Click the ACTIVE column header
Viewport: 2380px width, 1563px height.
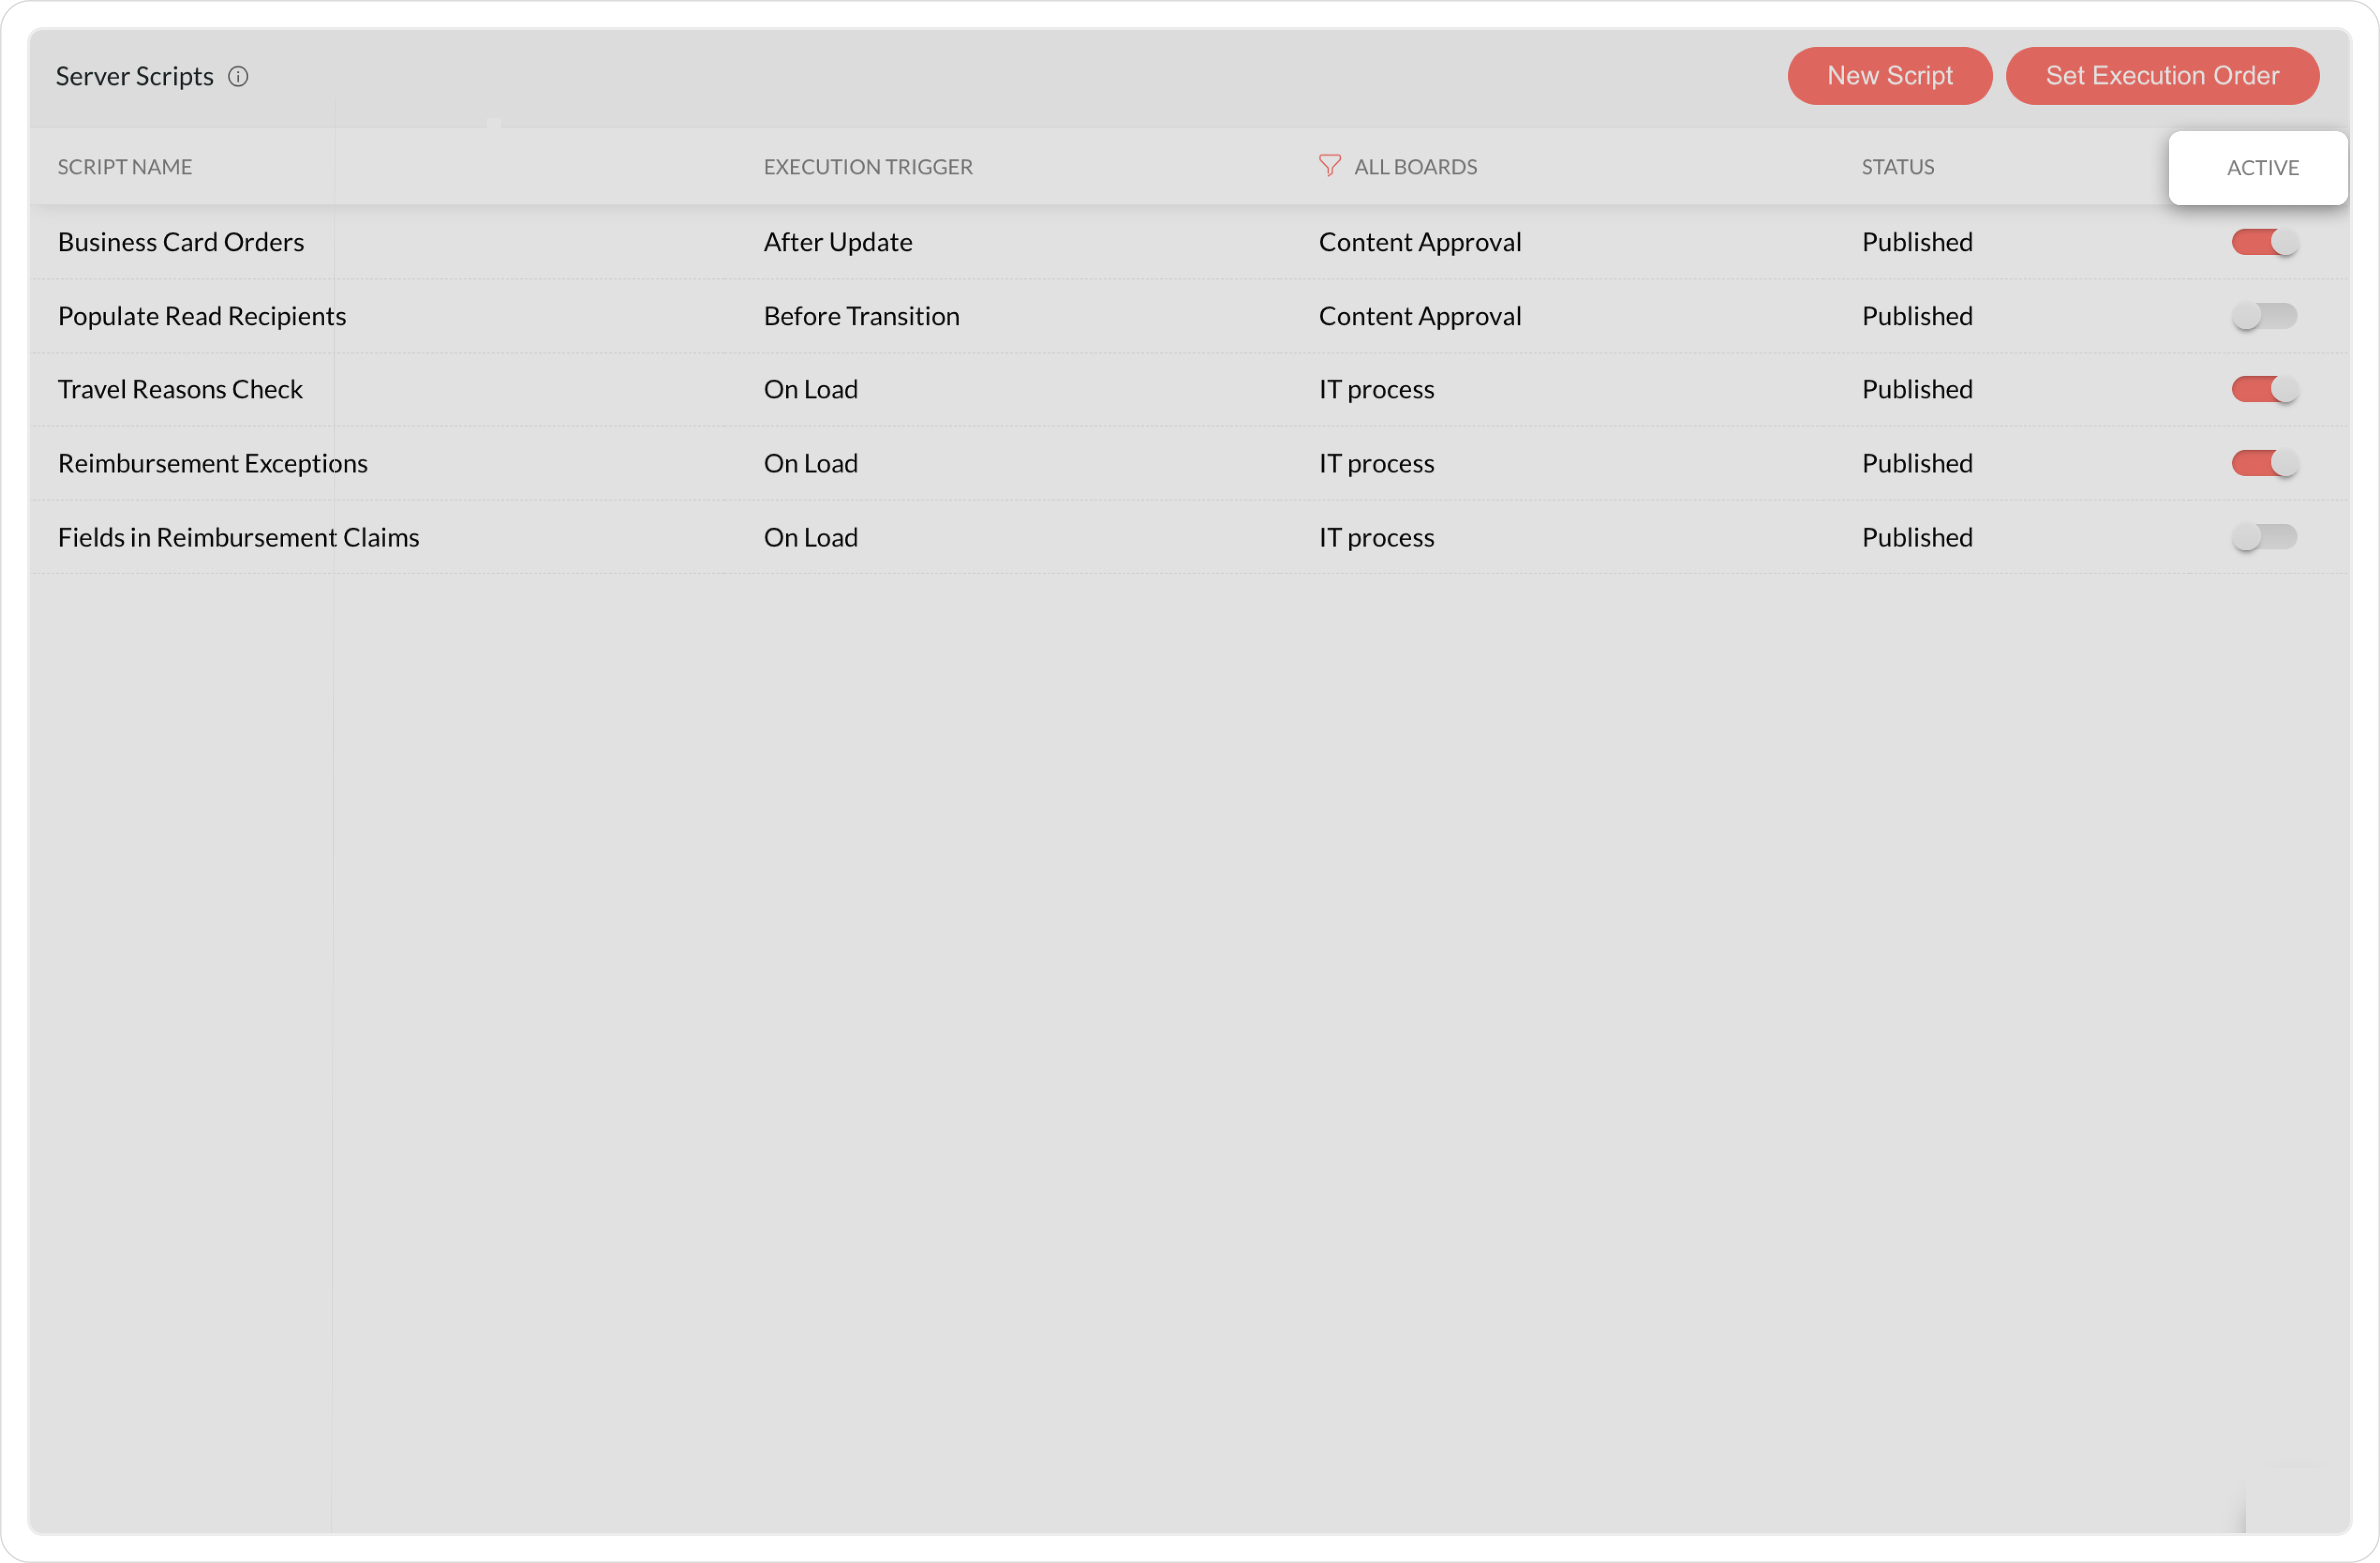pyautogui.click(x=2262, y=168)
